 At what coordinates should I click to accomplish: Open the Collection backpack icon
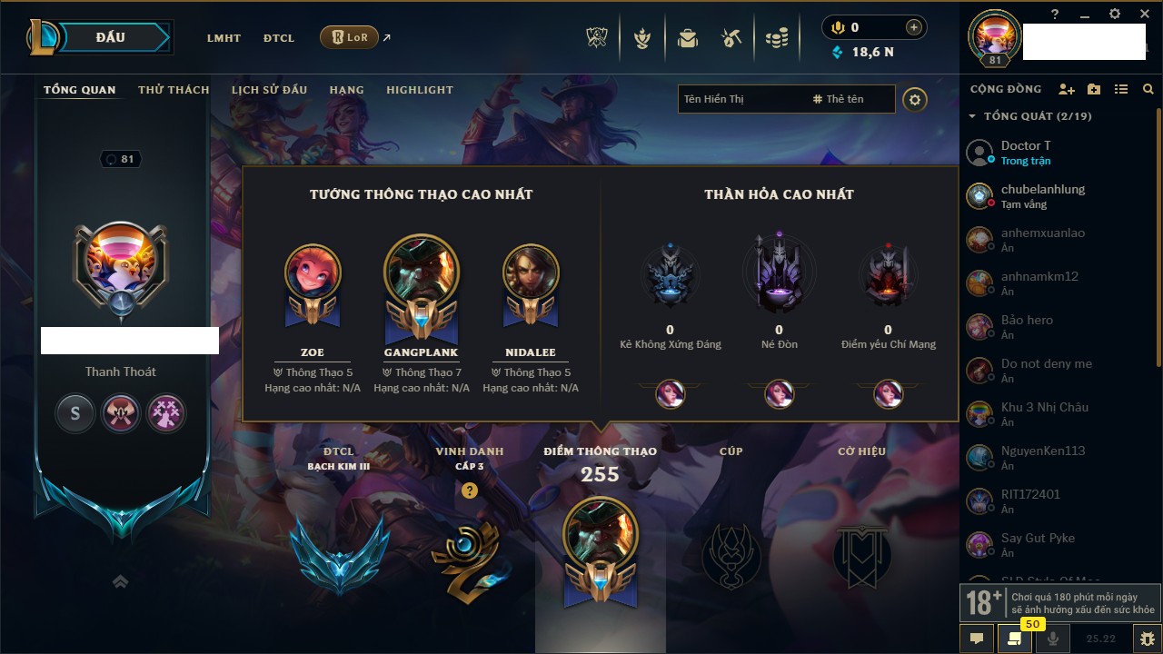pyautogui.click(x=688, y=38)
